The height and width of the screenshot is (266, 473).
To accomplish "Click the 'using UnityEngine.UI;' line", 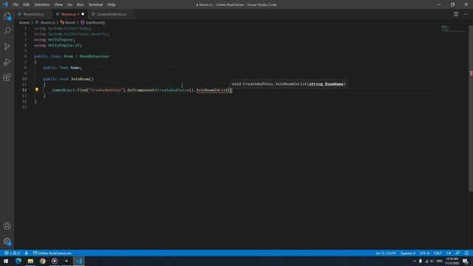I will click(x=58, y=45).
